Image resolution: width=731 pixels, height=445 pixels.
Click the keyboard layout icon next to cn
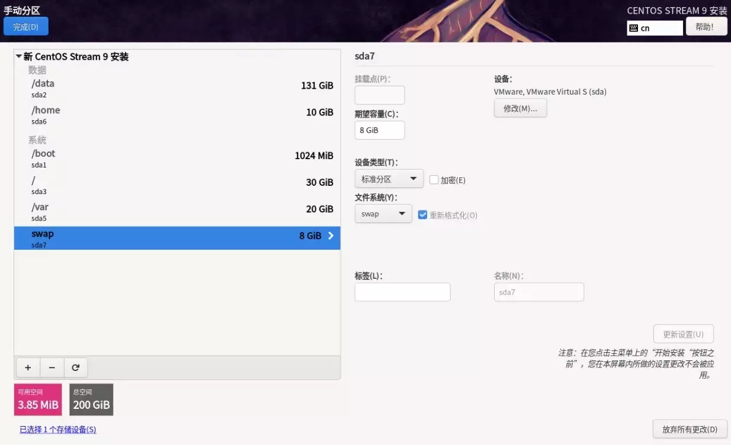pyautogui.click(x=633, y=28)
